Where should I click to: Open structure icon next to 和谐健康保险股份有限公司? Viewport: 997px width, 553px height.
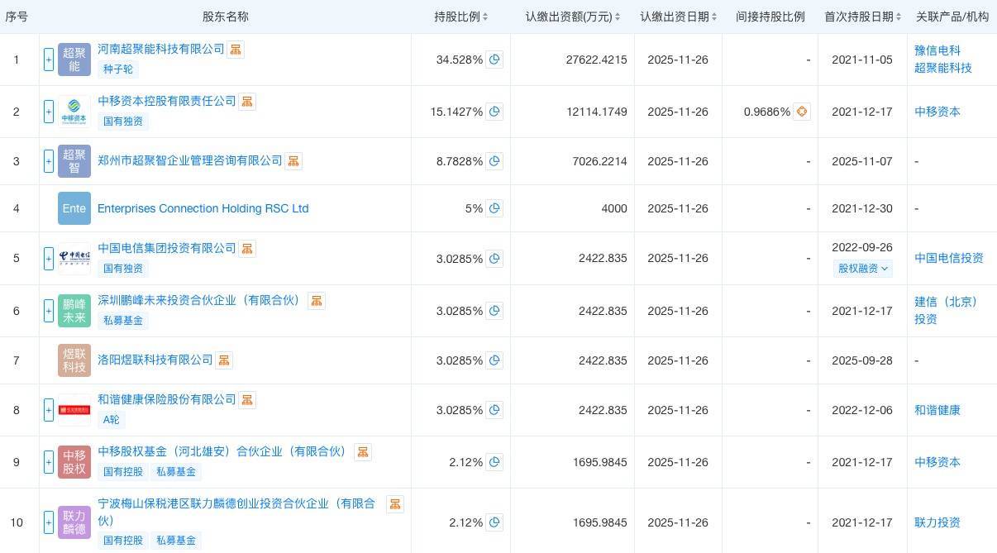pos(247,400)
